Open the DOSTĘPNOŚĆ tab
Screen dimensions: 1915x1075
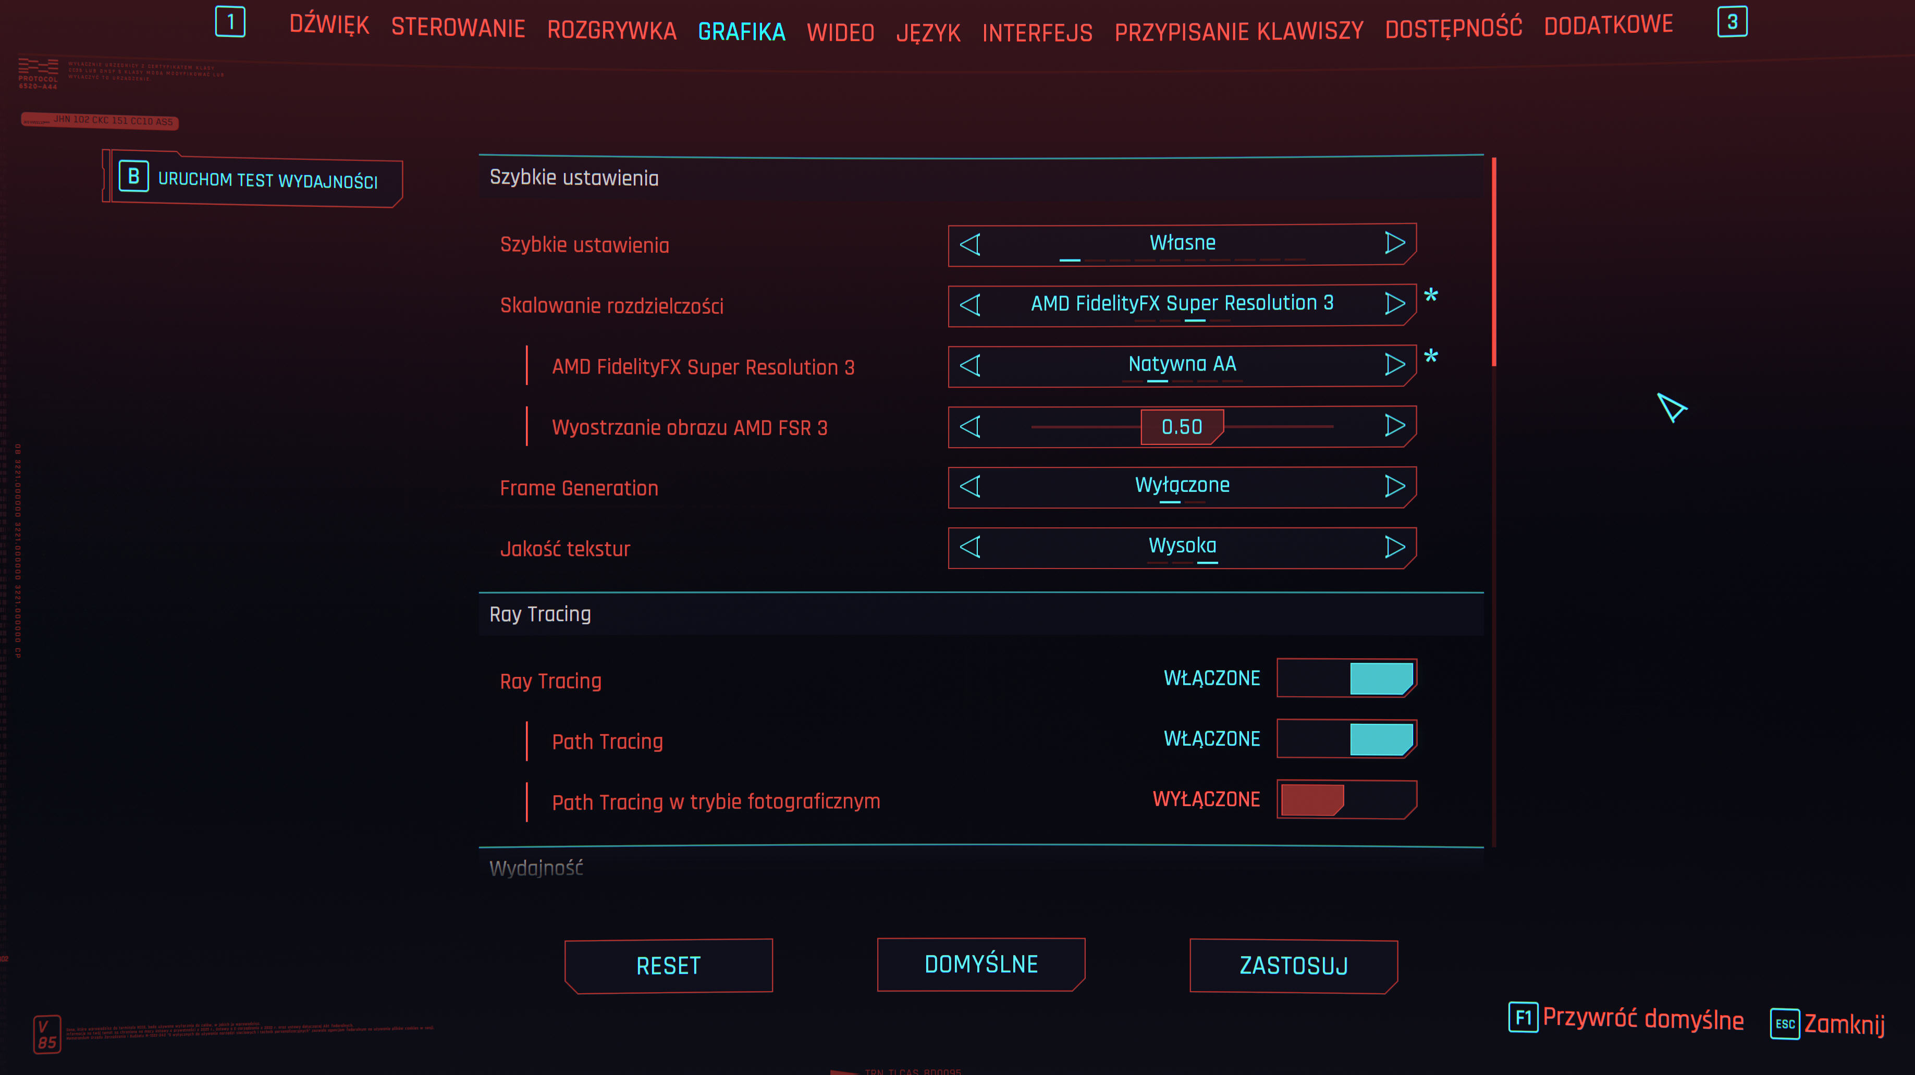[1453, 28]
